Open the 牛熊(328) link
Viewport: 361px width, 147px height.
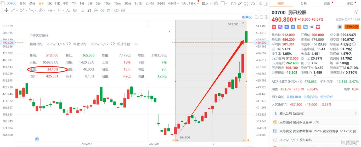click(311, 97)
